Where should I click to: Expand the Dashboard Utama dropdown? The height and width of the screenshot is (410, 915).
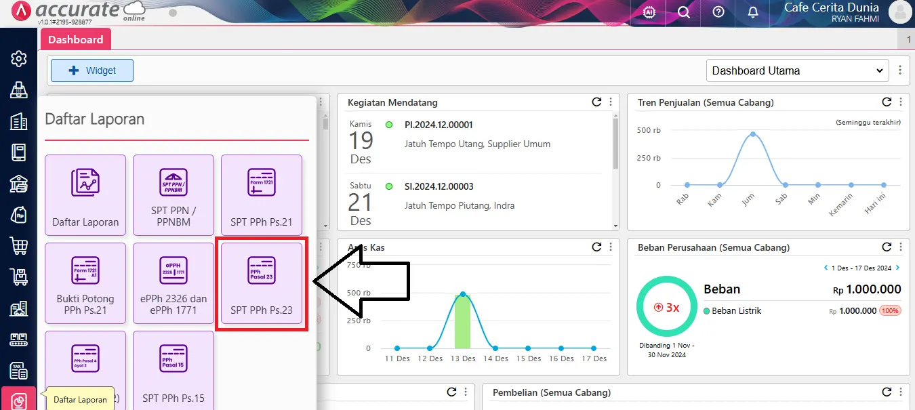click(796, 70)
